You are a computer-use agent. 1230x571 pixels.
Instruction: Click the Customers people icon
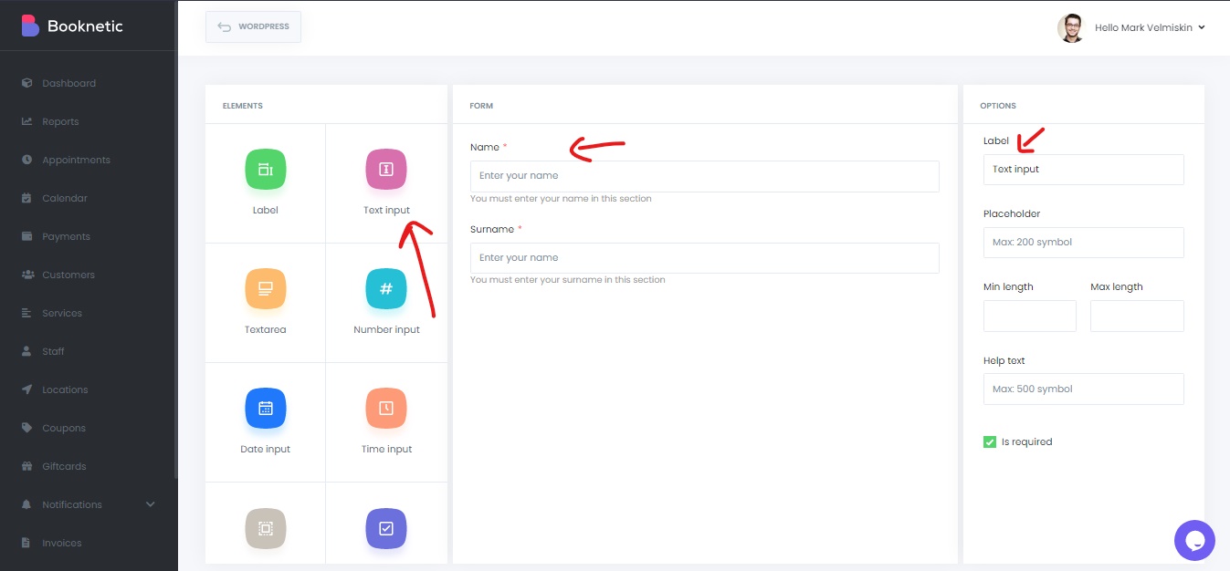pos(26,275)
